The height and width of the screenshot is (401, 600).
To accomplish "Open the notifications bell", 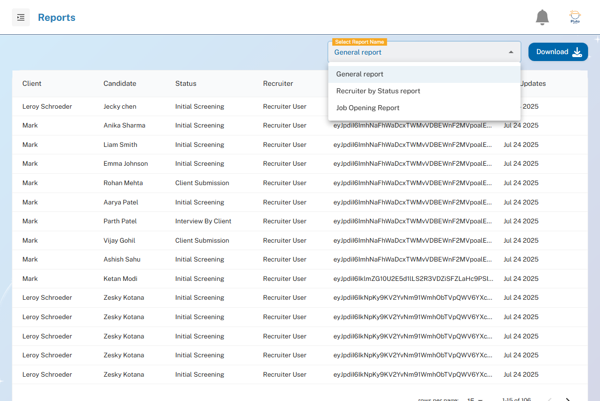I will click(x=542, y=17).
